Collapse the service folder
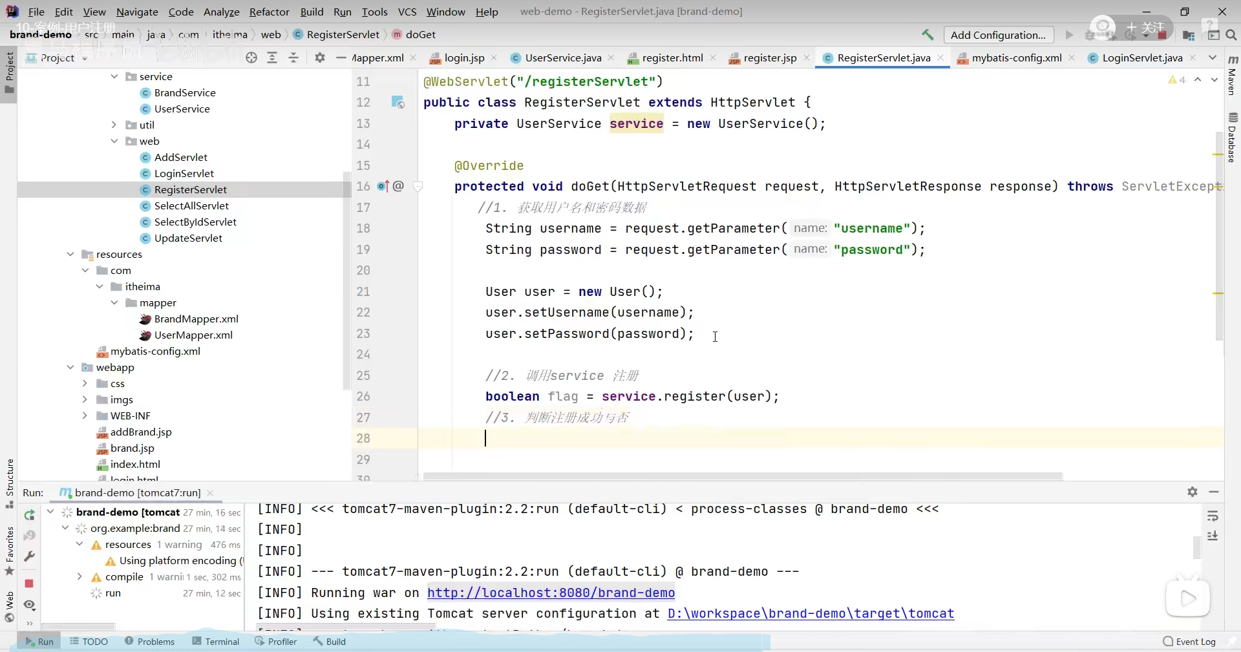1241x652 pixels. point(114,76)
